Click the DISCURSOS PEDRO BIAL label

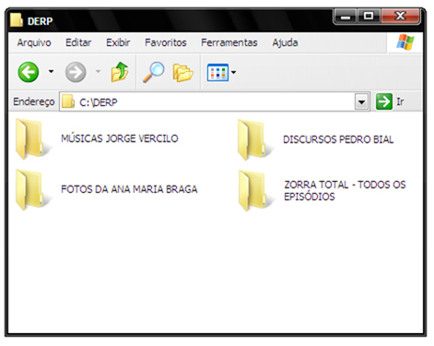click(x=338, y=139)
